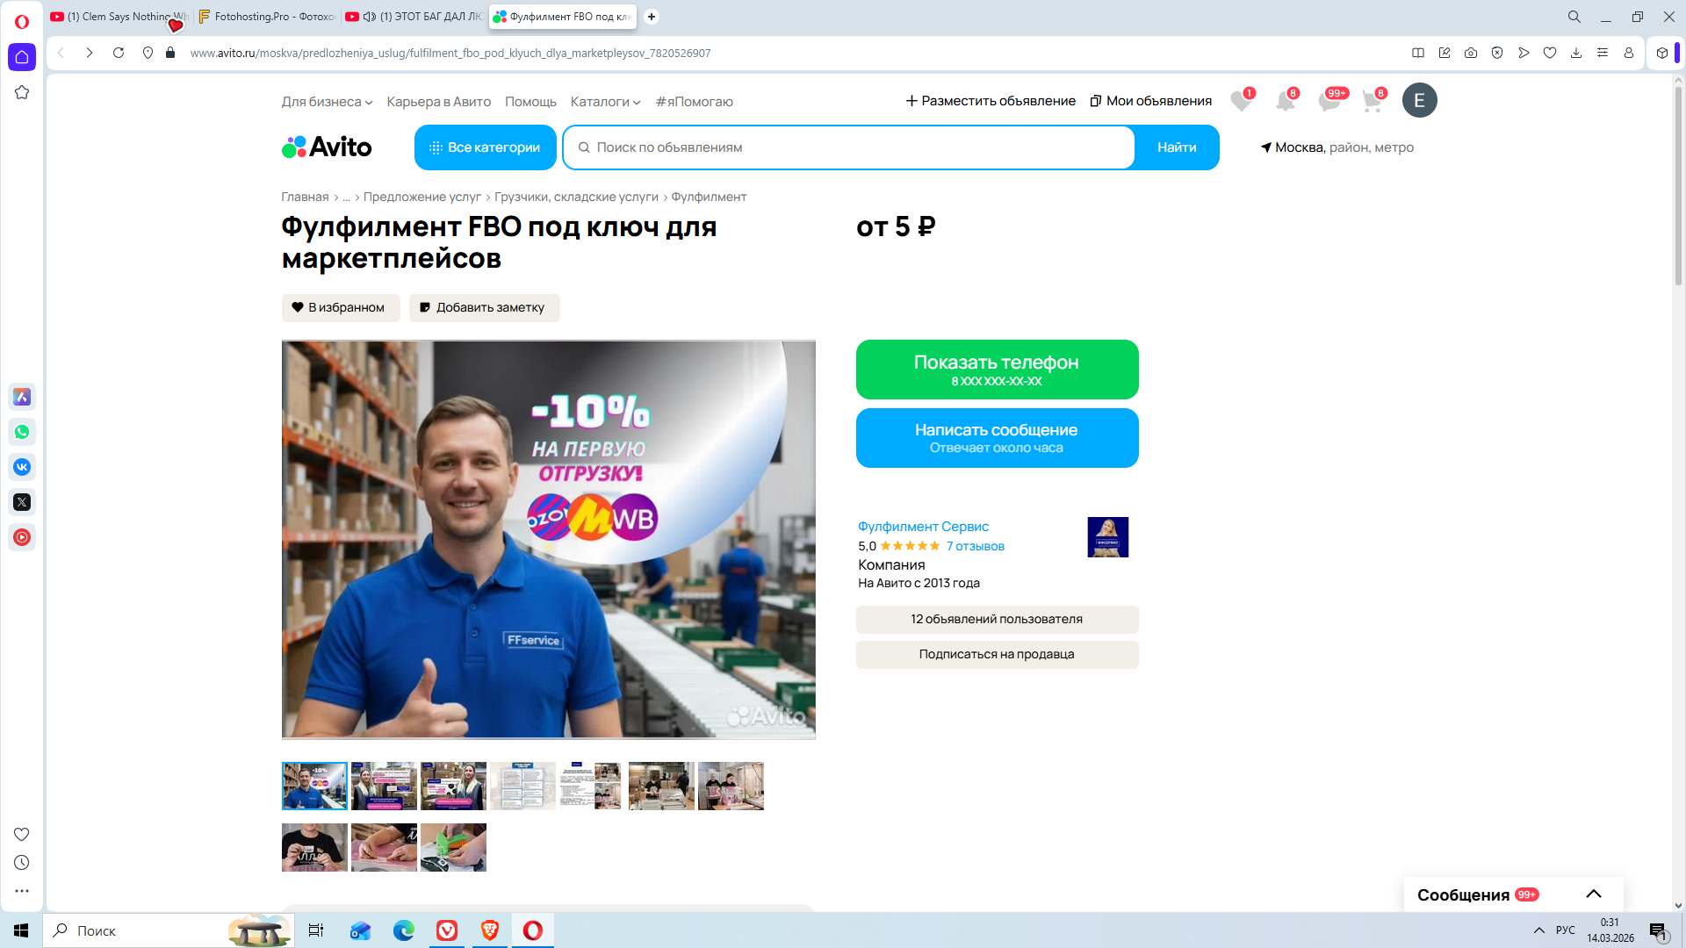The height and width of the screenshot is (948, 1686).
Task: Open the favorites heart icon in Avito header
Action: click(1240, 101)
